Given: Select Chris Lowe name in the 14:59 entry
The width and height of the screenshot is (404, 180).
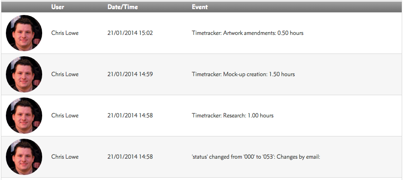Looking at the screenshot, I should (x=65, y=74).
